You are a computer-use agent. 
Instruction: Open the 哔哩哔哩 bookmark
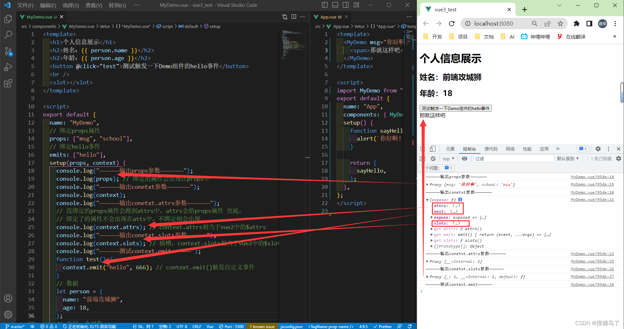point(536,37)
